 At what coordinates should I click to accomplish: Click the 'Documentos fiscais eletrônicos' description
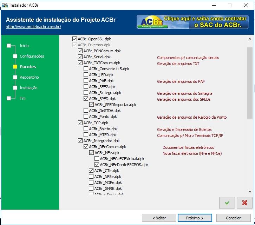click(x=188, y=147)
